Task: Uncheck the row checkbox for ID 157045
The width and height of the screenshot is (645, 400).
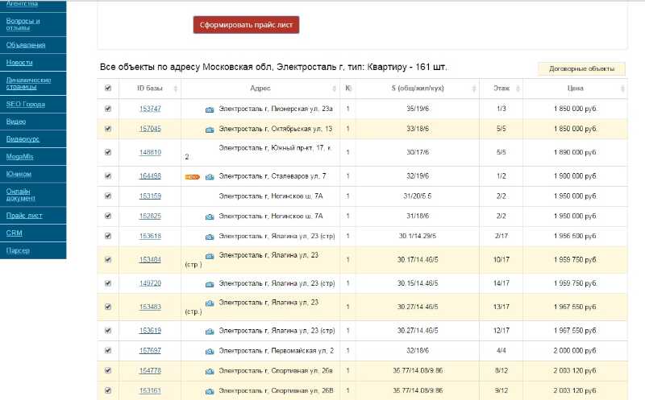Action: click(108, 129)
